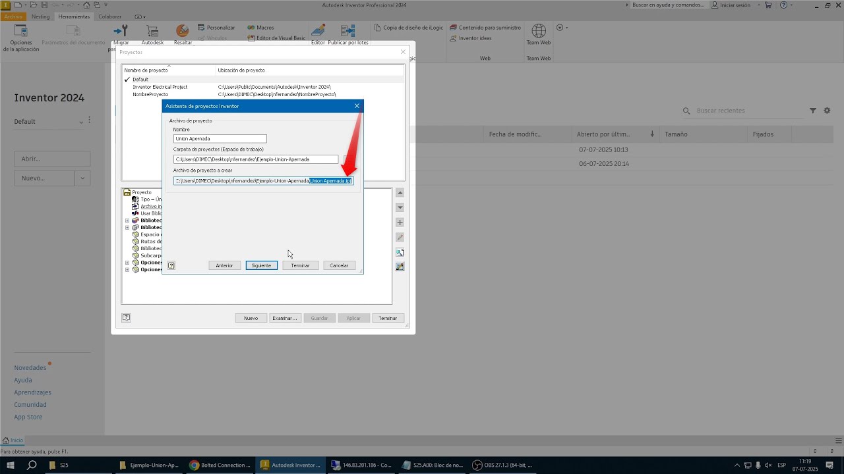844x474 pixels.
Task: Click the Content Center config icon in Proyectos dialog
Action: click(x=400, y=267)
